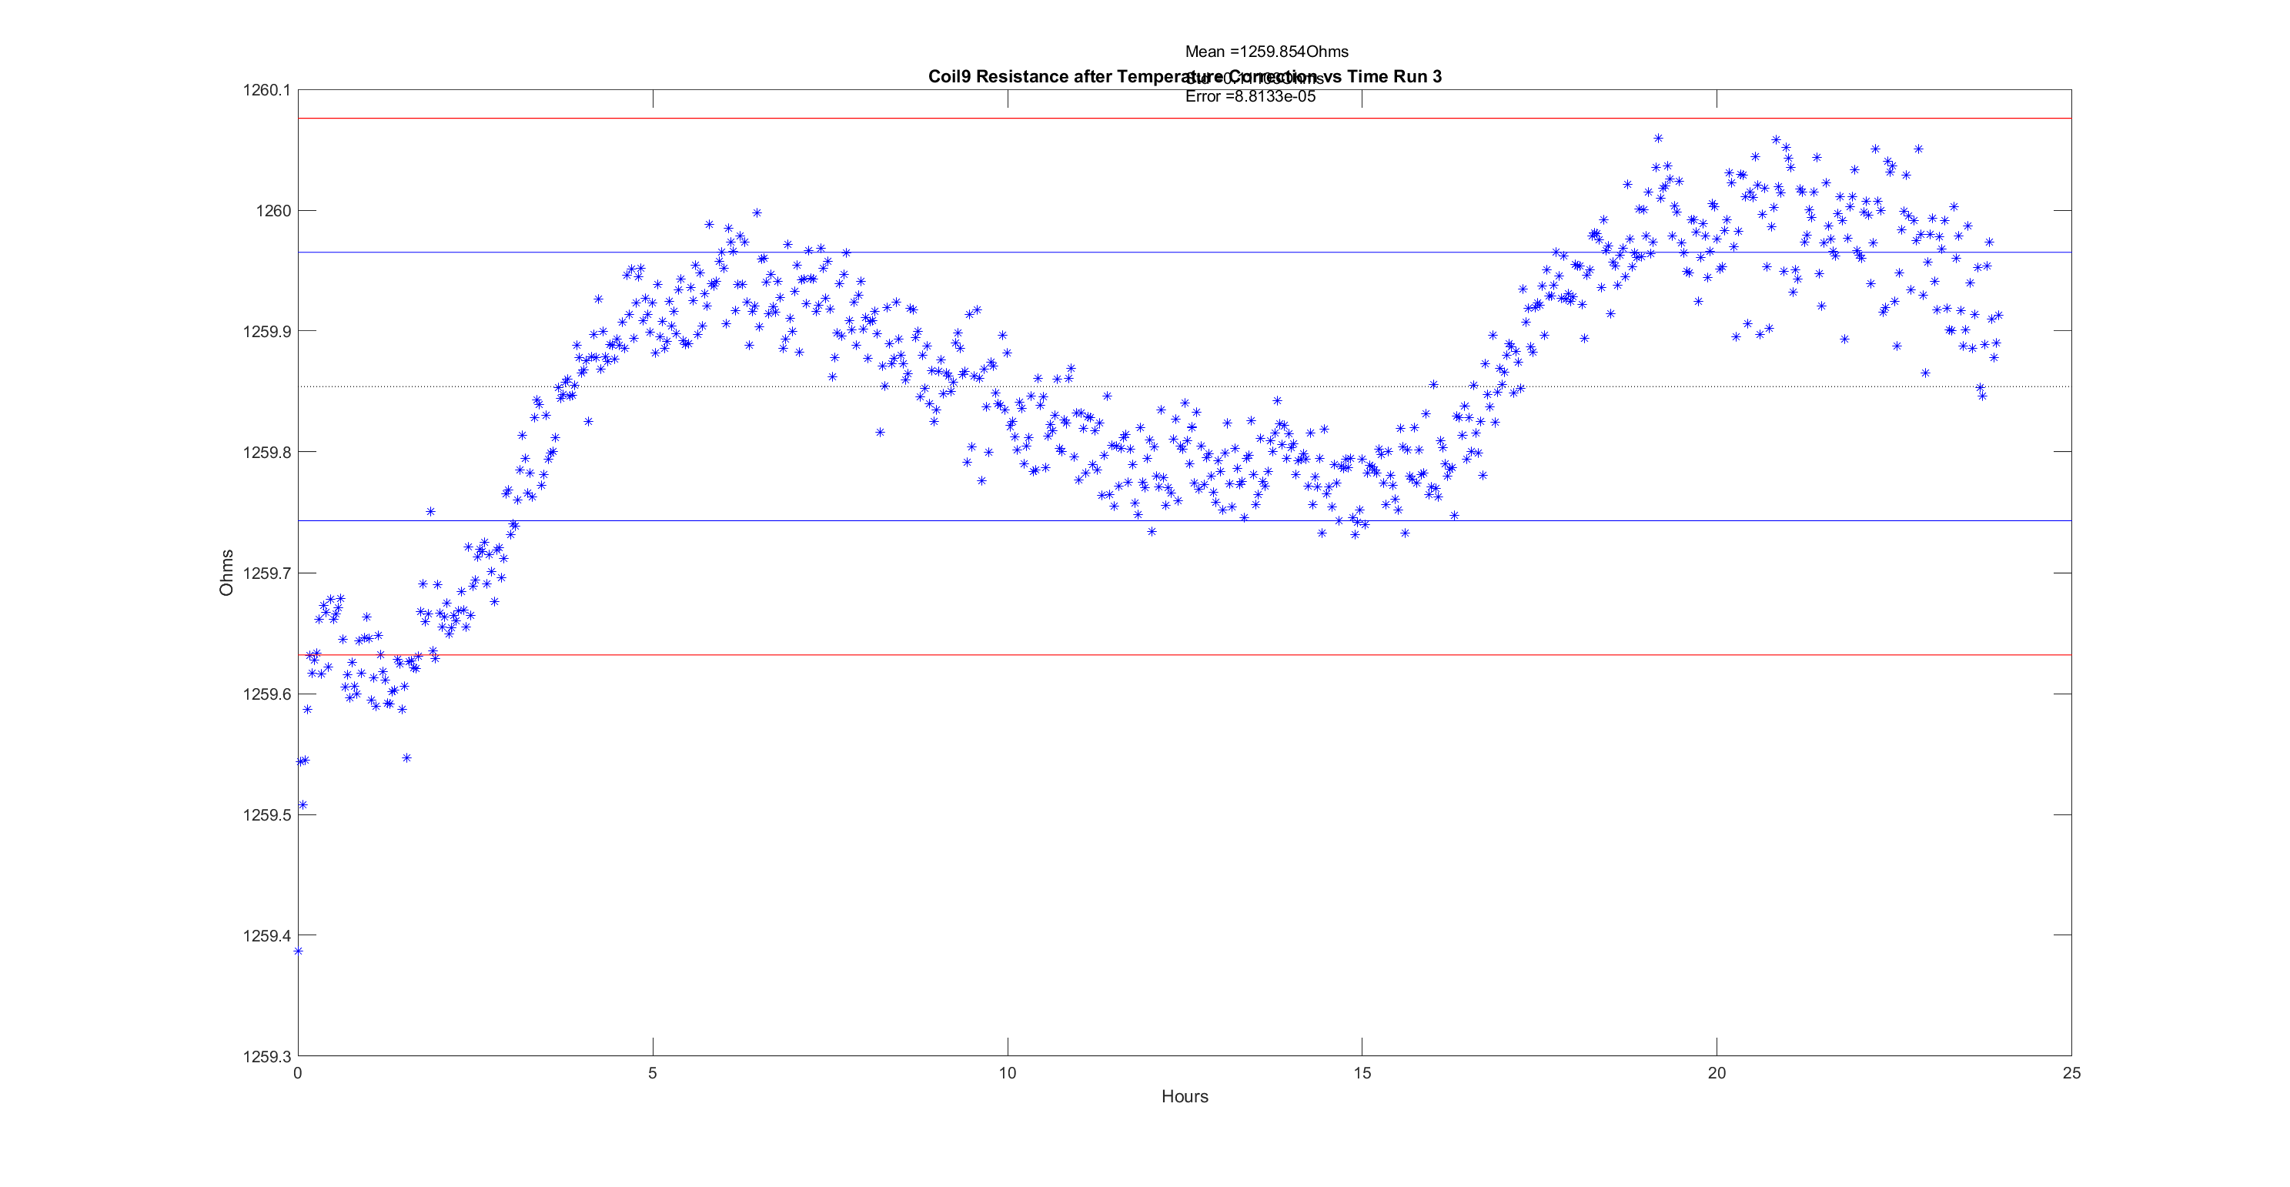Click the x-axis tick label 25
The image size is (2290, 1187).
2071,1073
